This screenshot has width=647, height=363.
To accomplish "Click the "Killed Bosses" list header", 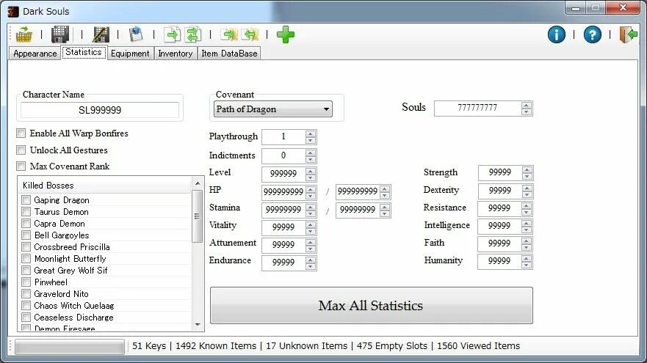I will (105, 186).
